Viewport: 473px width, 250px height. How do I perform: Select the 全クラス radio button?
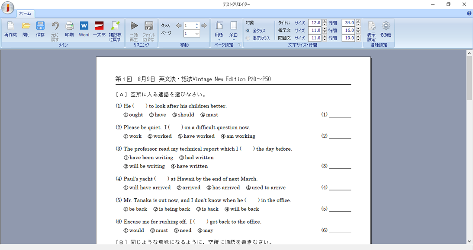248,31
